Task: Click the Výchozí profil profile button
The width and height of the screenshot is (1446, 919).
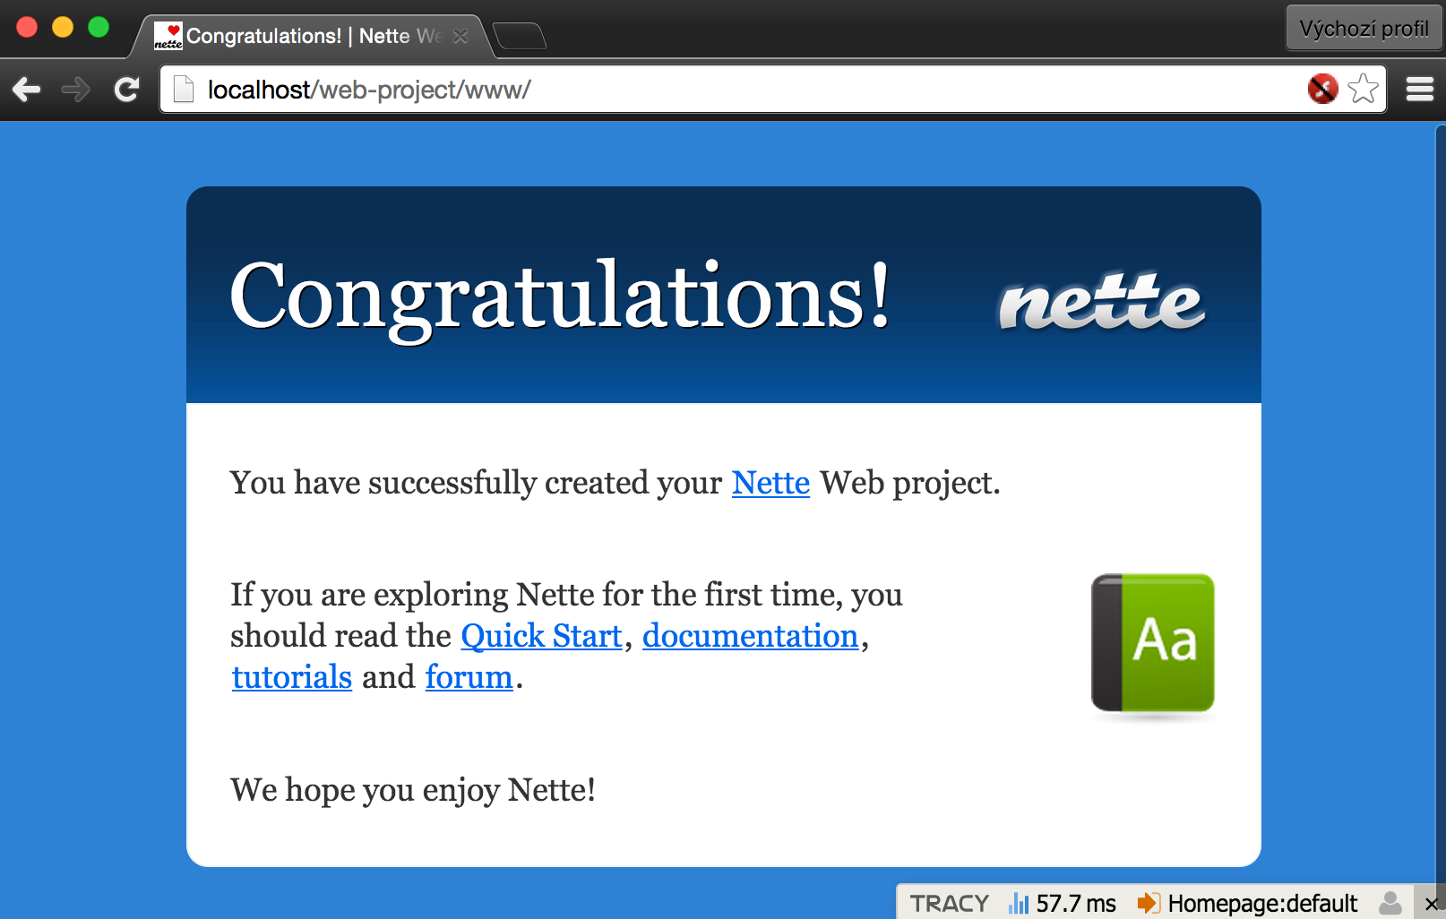Action: pos(1364,28)
